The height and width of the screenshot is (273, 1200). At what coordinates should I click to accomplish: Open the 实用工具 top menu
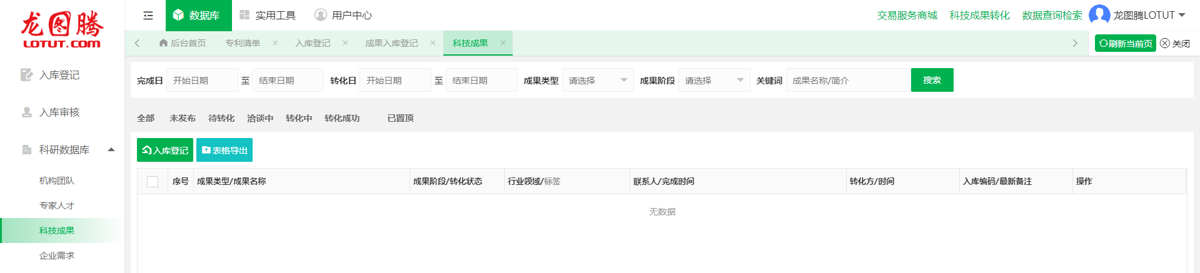tap(268, 16)
